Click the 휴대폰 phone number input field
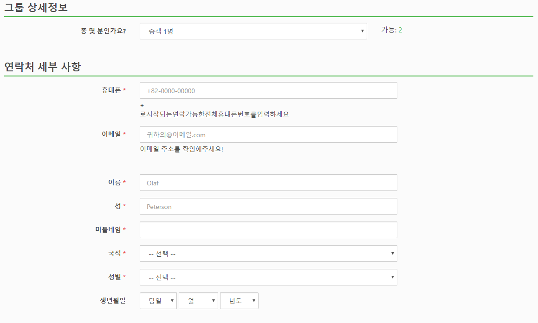 (268, 90)
